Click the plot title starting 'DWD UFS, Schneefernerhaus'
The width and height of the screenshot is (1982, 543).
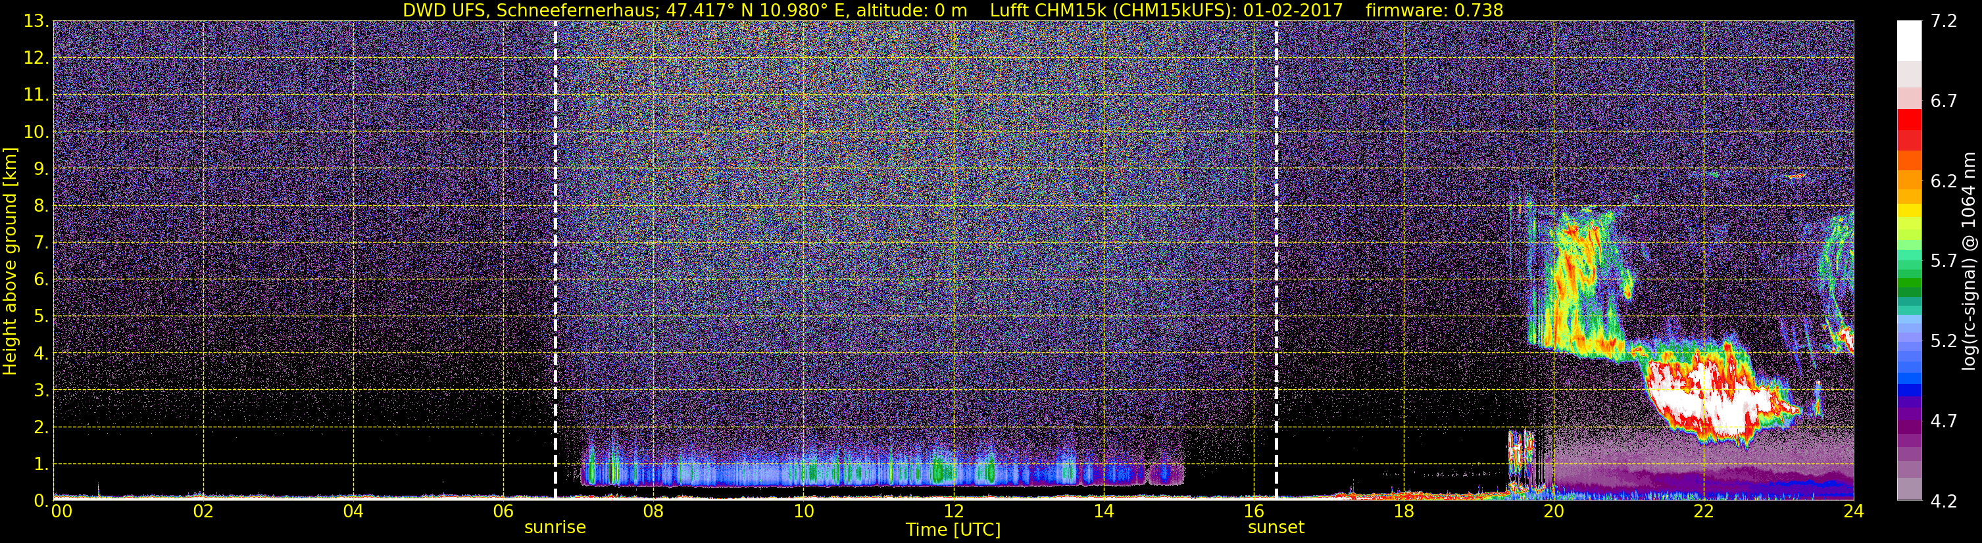click(953, 10)
